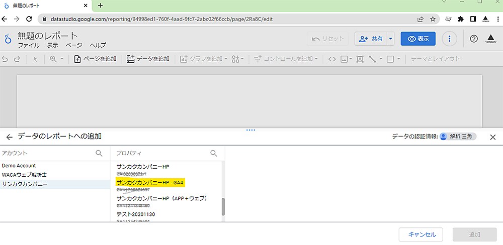Close the add data panel
The image size is (503, 245).
pos(493,137)
